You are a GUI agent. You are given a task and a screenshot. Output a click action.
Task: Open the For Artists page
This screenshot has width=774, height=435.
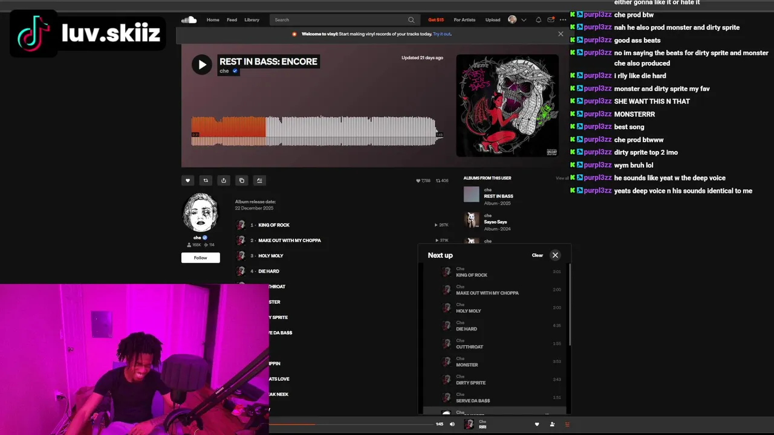[464, 20]
